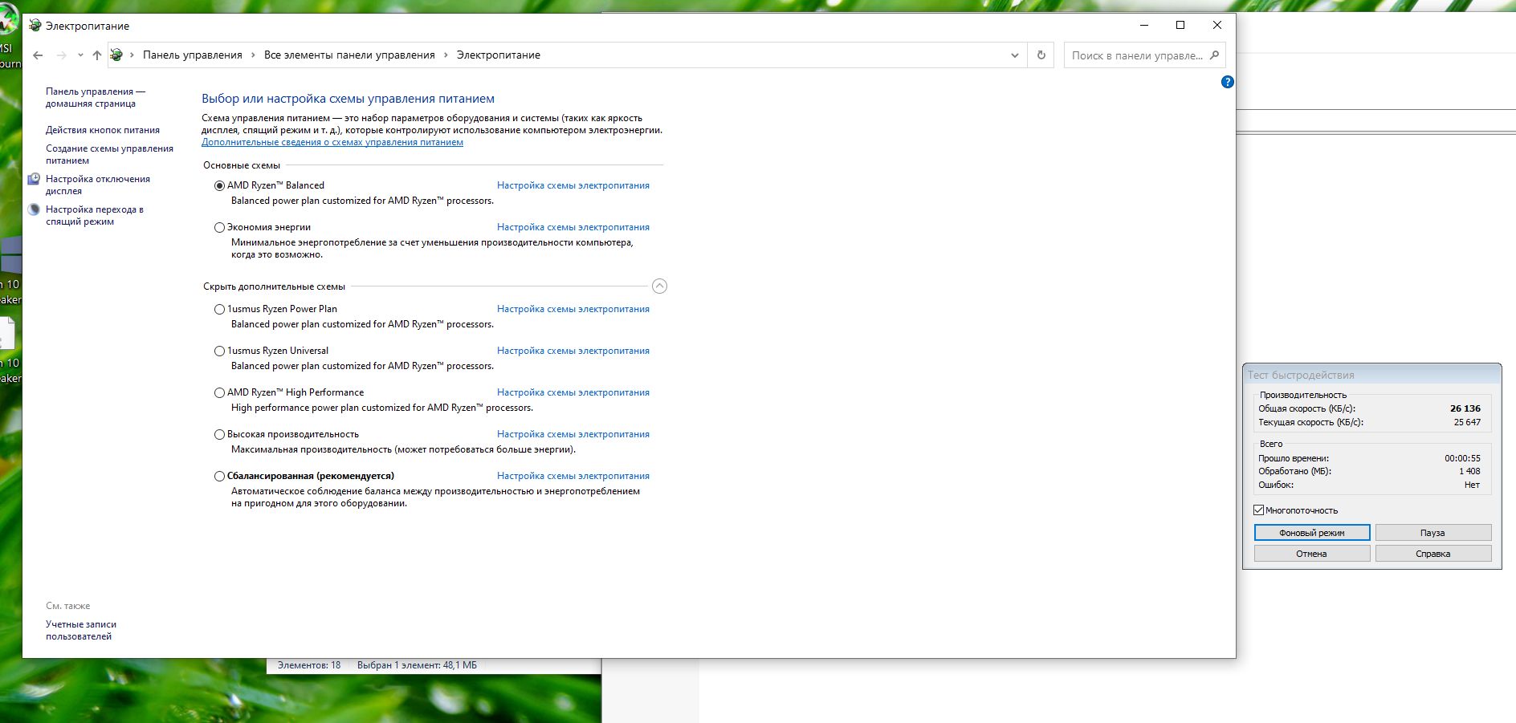Click 'Справка' in benchmark window
Viewport: 1516px width, 723px height.
[1433, 554]
